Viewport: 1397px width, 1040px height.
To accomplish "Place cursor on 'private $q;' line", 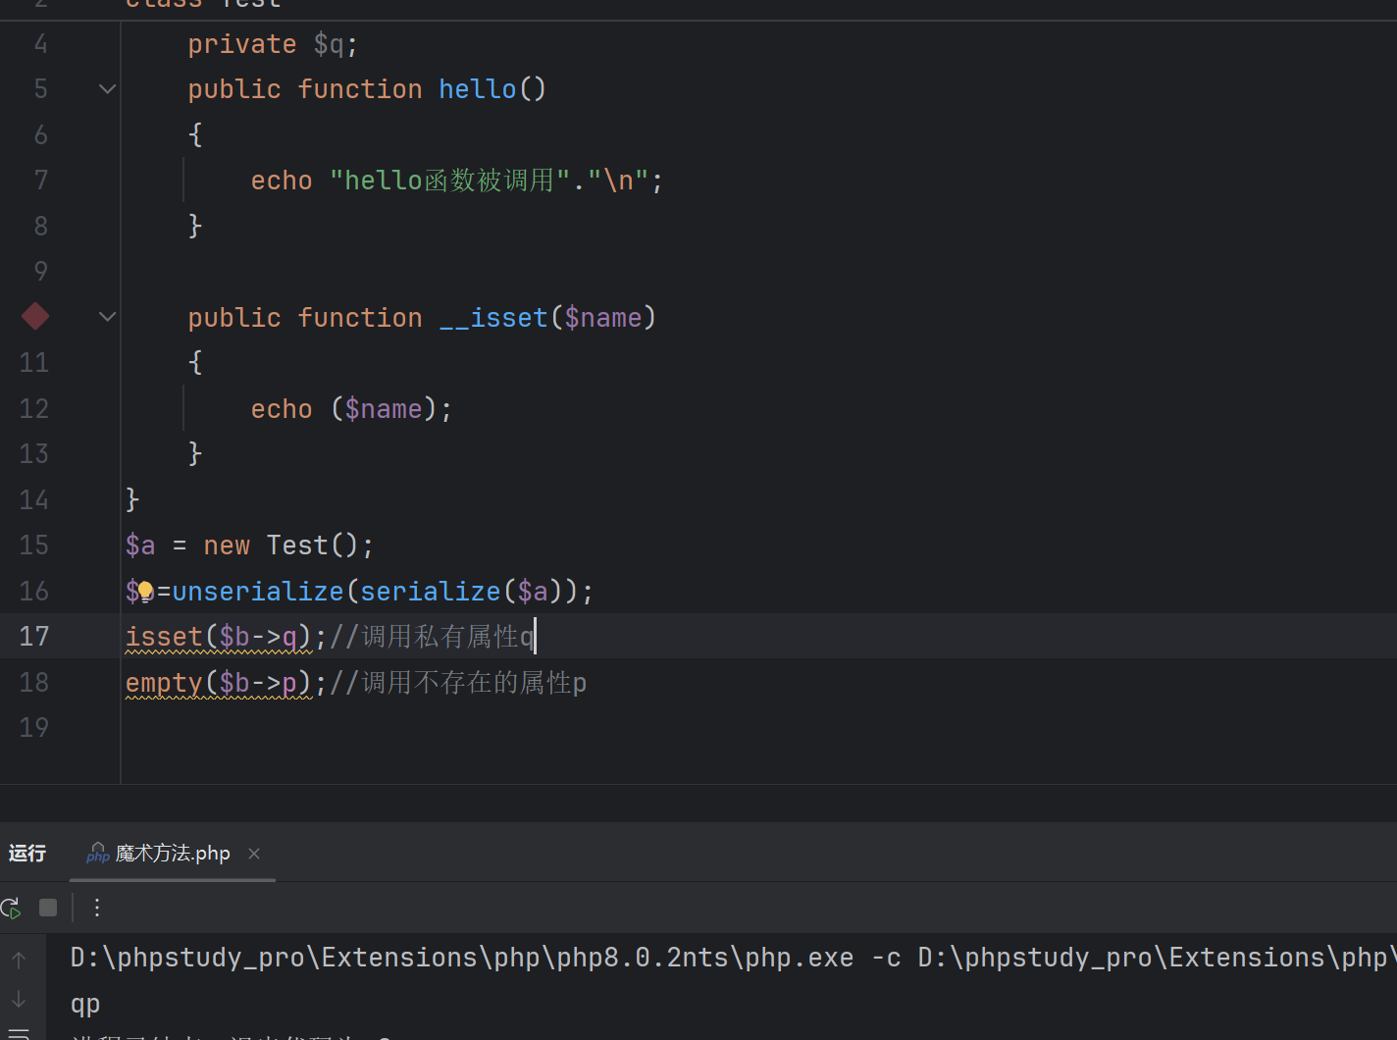I will (x=273, y=44).
